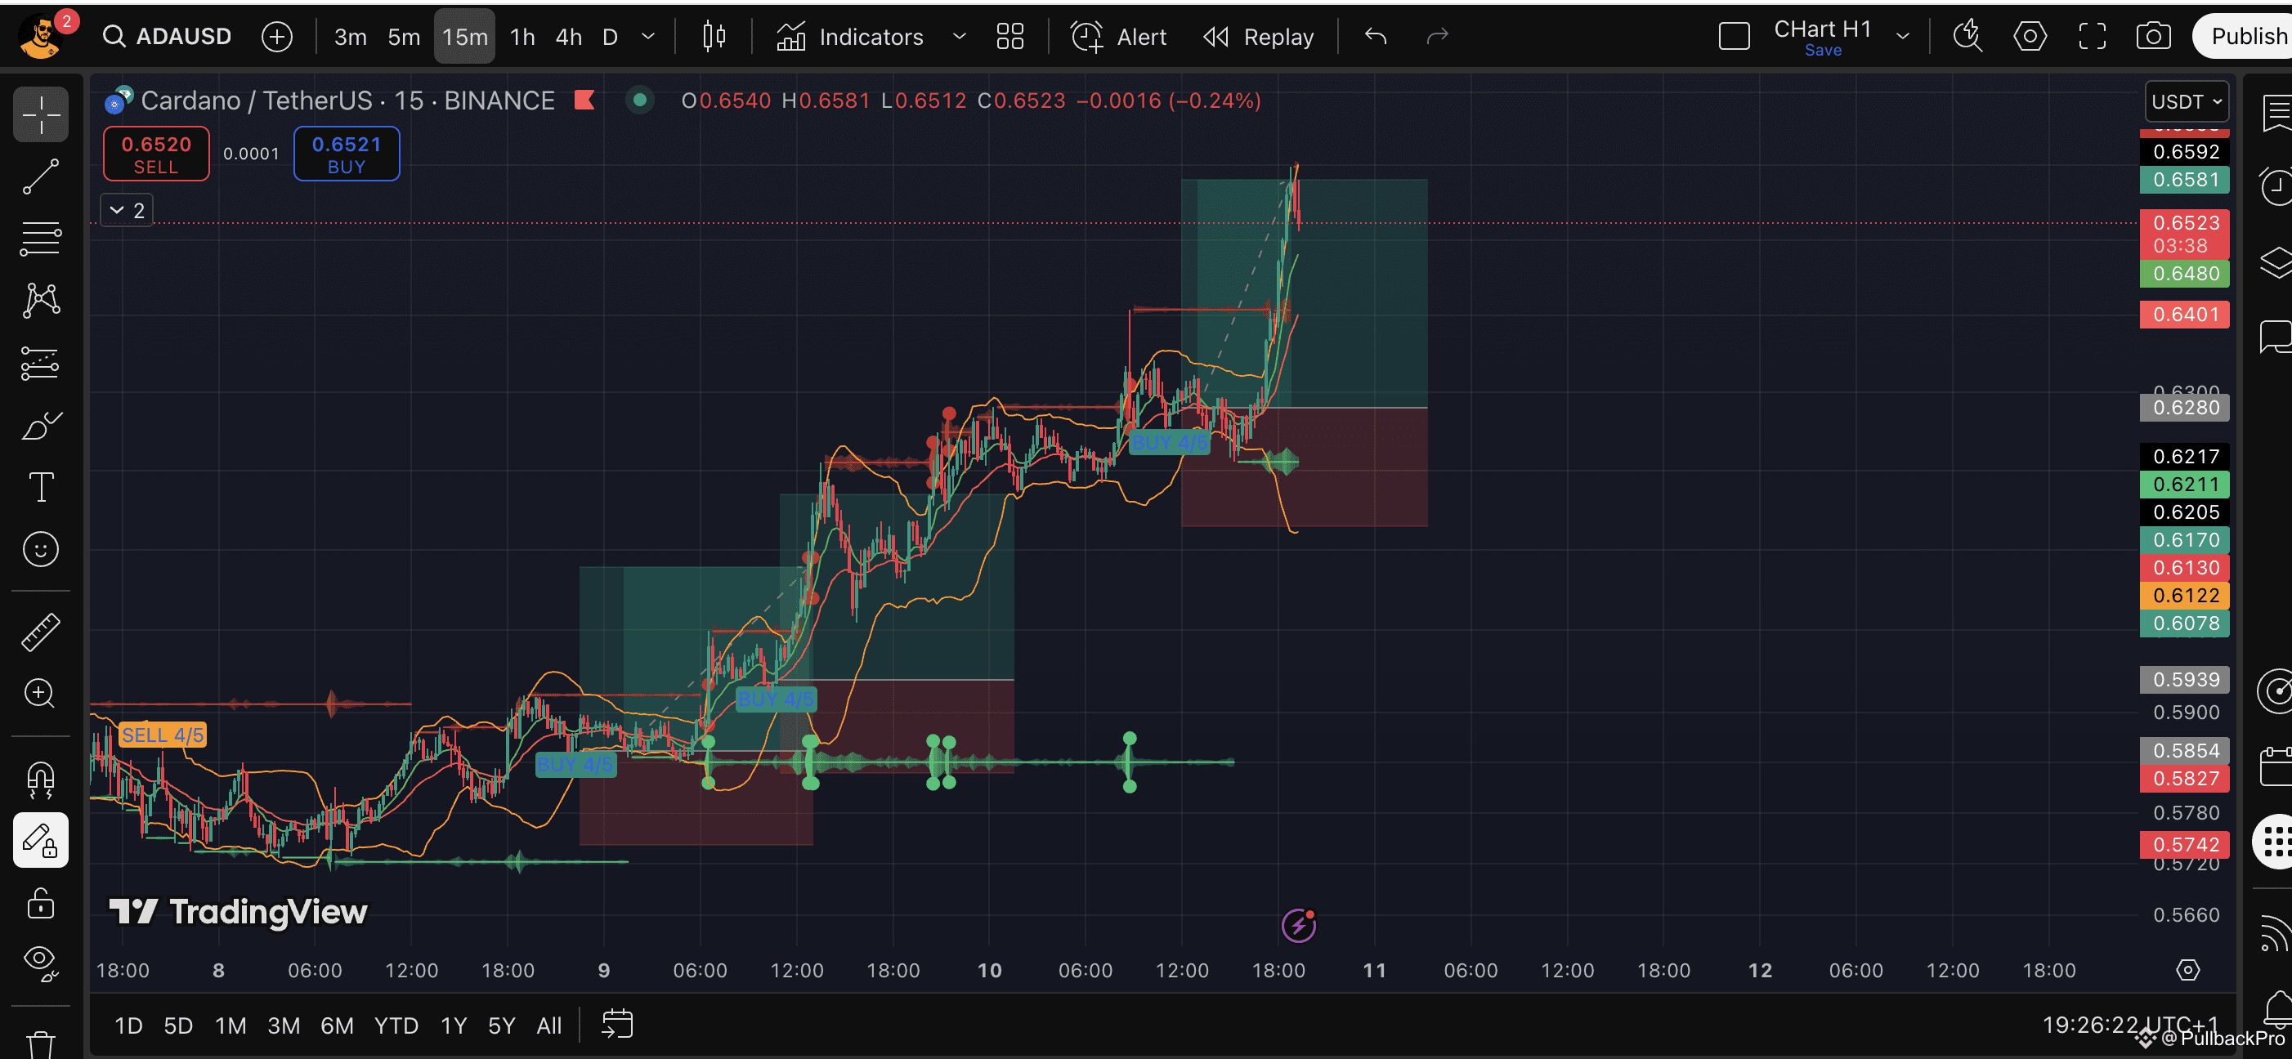
Task: Select the YTD date range
Action: tap(396, 1025)
